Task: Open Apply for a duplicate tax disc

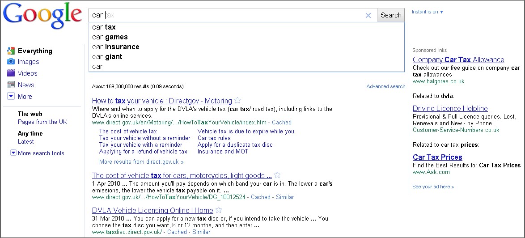Action: 235,144
